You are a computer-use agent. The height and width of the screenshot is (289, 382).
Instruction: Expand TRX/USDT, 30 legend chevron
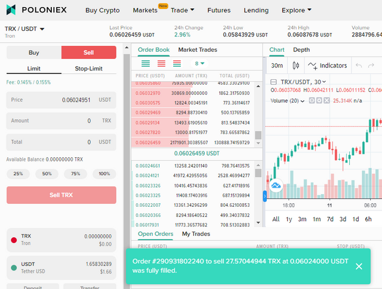click(324, 82)
